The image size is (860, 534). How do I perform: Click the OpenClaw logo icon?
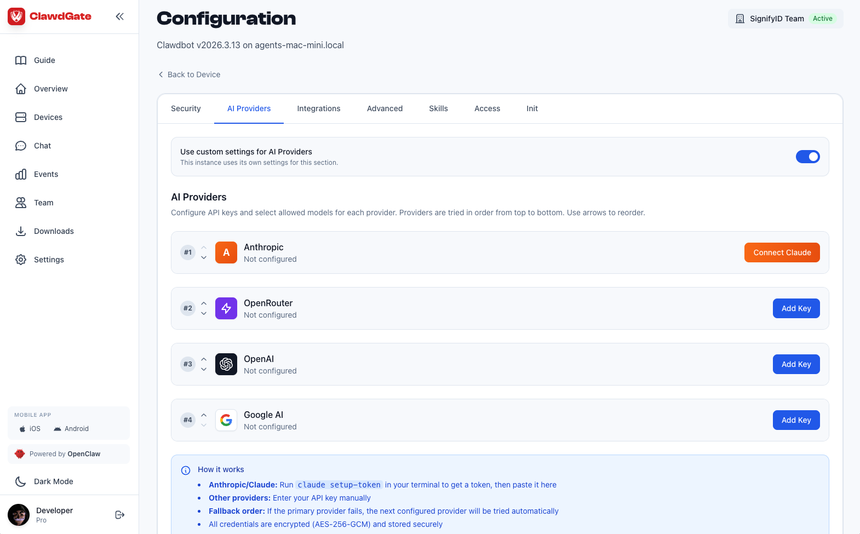(20, 454)
